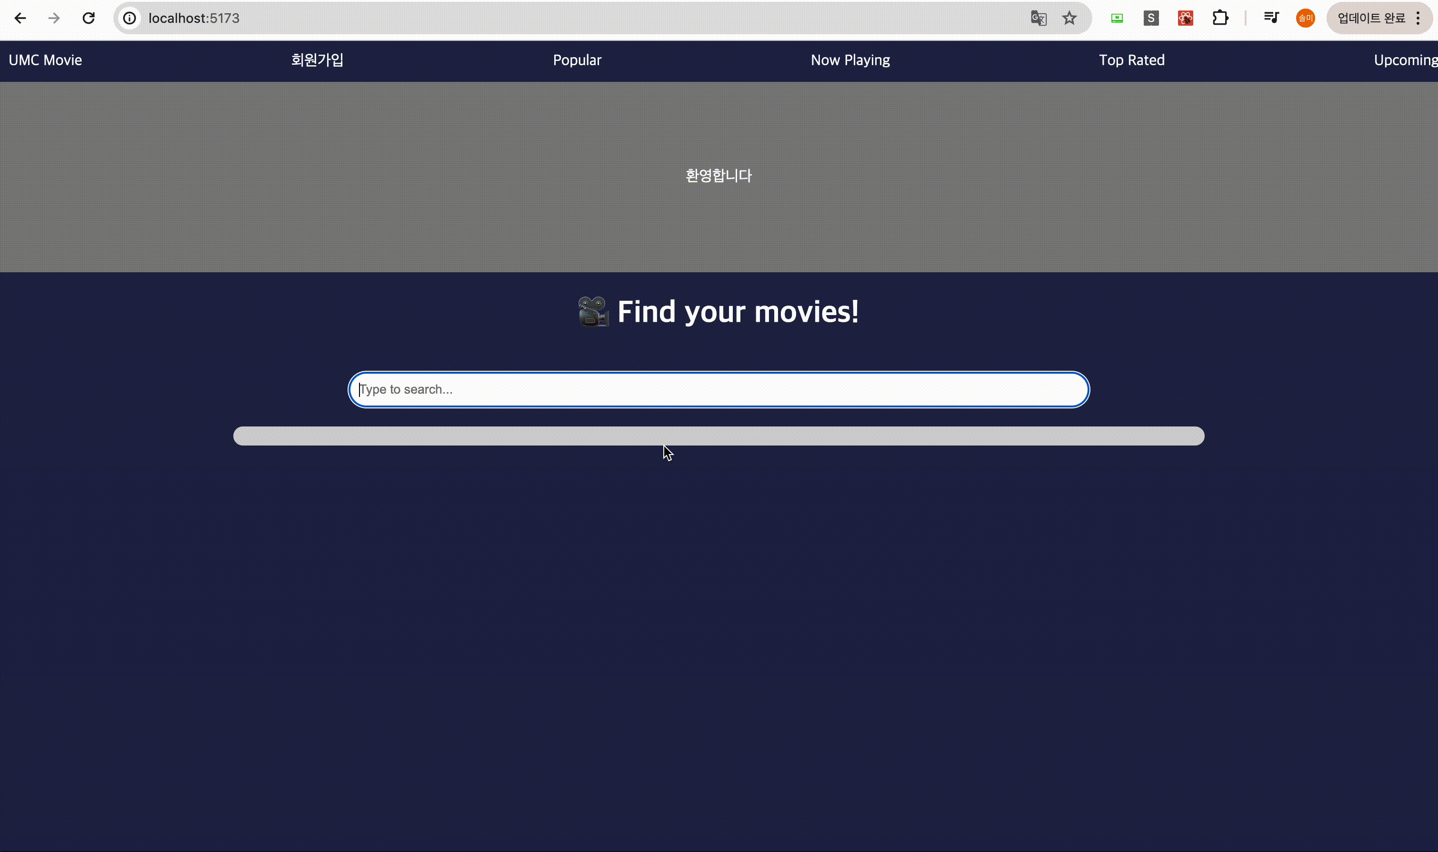The width and height of the screenshot is (1438, 852).
Task: Bookmark this page with the star icon
Action: click(1069, 19)
